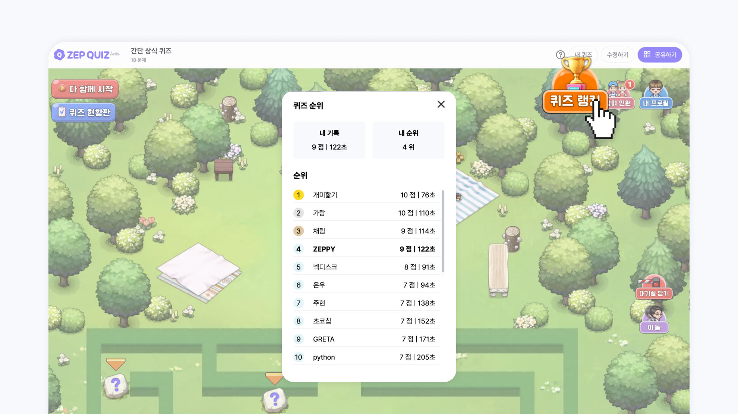The image size is (738, 414).
Task: Open the help question mark icon
Action: pyautogui.click(x=561, y=54)
